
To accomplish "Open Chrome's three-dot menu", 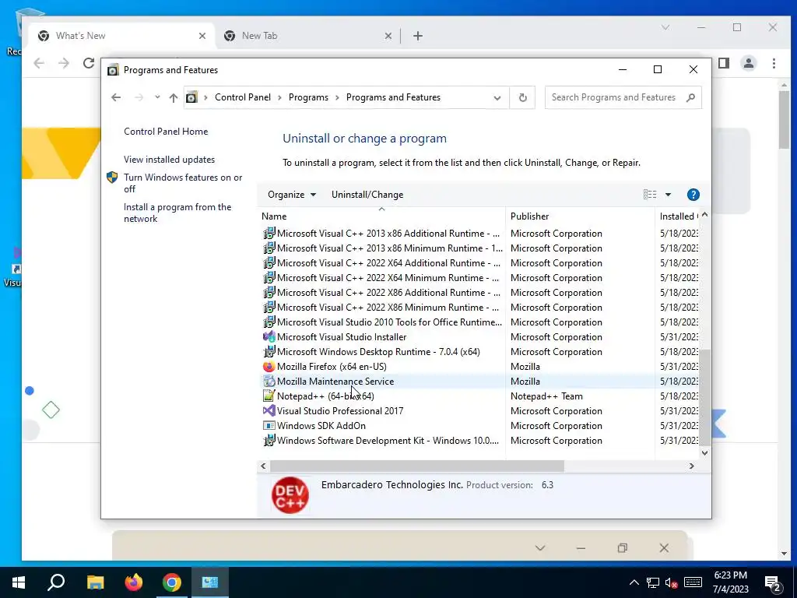I will (774, 63).
